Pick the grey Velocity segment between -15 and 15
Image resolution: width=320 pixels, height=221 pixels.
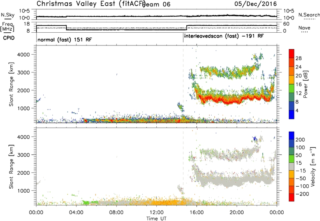(292, 167)
